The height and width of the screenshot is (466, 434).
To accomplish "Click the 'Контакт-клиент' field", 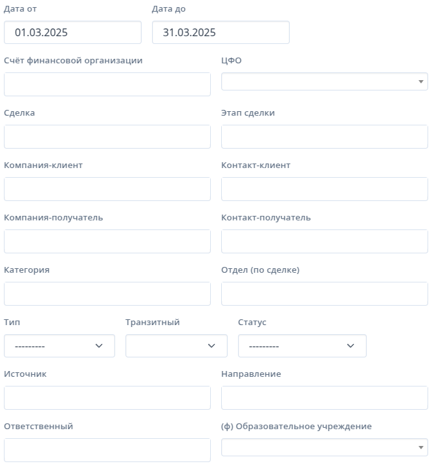I will 325,189.
